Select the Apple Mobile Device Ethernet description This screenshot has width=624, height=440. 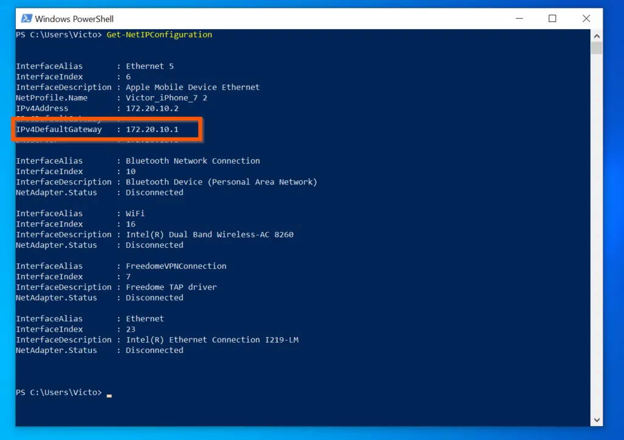coord(193,86)
